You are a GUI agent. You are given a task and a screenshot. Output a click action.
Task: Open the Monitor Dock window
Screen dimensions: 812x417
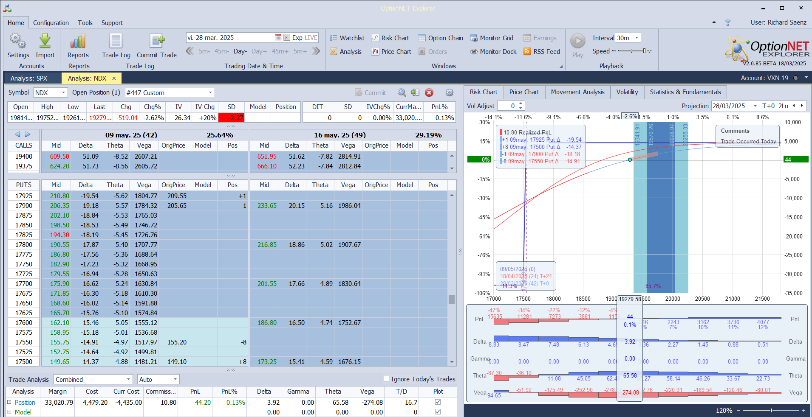[493, 51]
